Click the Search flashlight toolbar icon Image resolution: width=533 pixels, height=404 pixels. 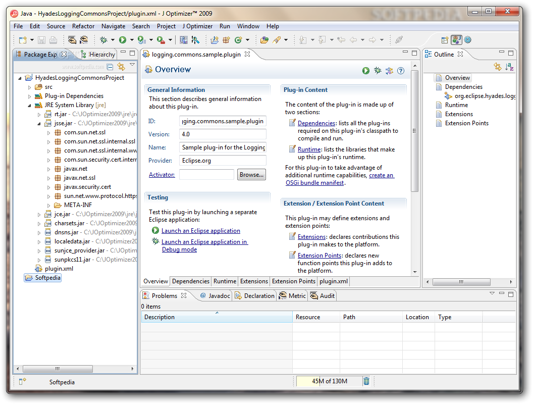point(277,40)
